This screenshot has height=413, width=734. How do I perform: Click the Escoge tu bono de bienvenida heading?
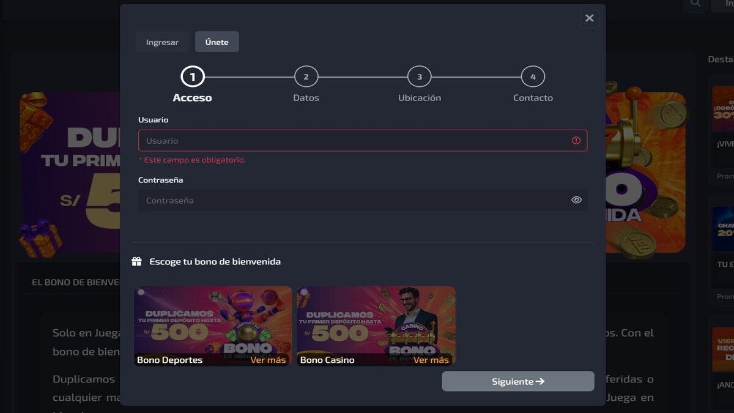point(215,262)
